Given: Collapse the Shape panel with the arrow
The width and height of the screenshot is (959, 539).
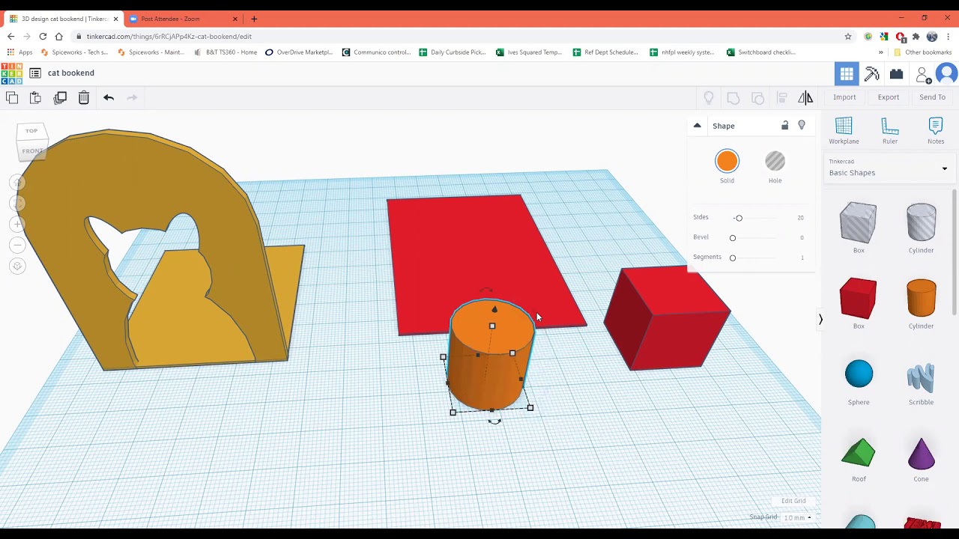Looking at the screenshot, I should pos(697,126).
